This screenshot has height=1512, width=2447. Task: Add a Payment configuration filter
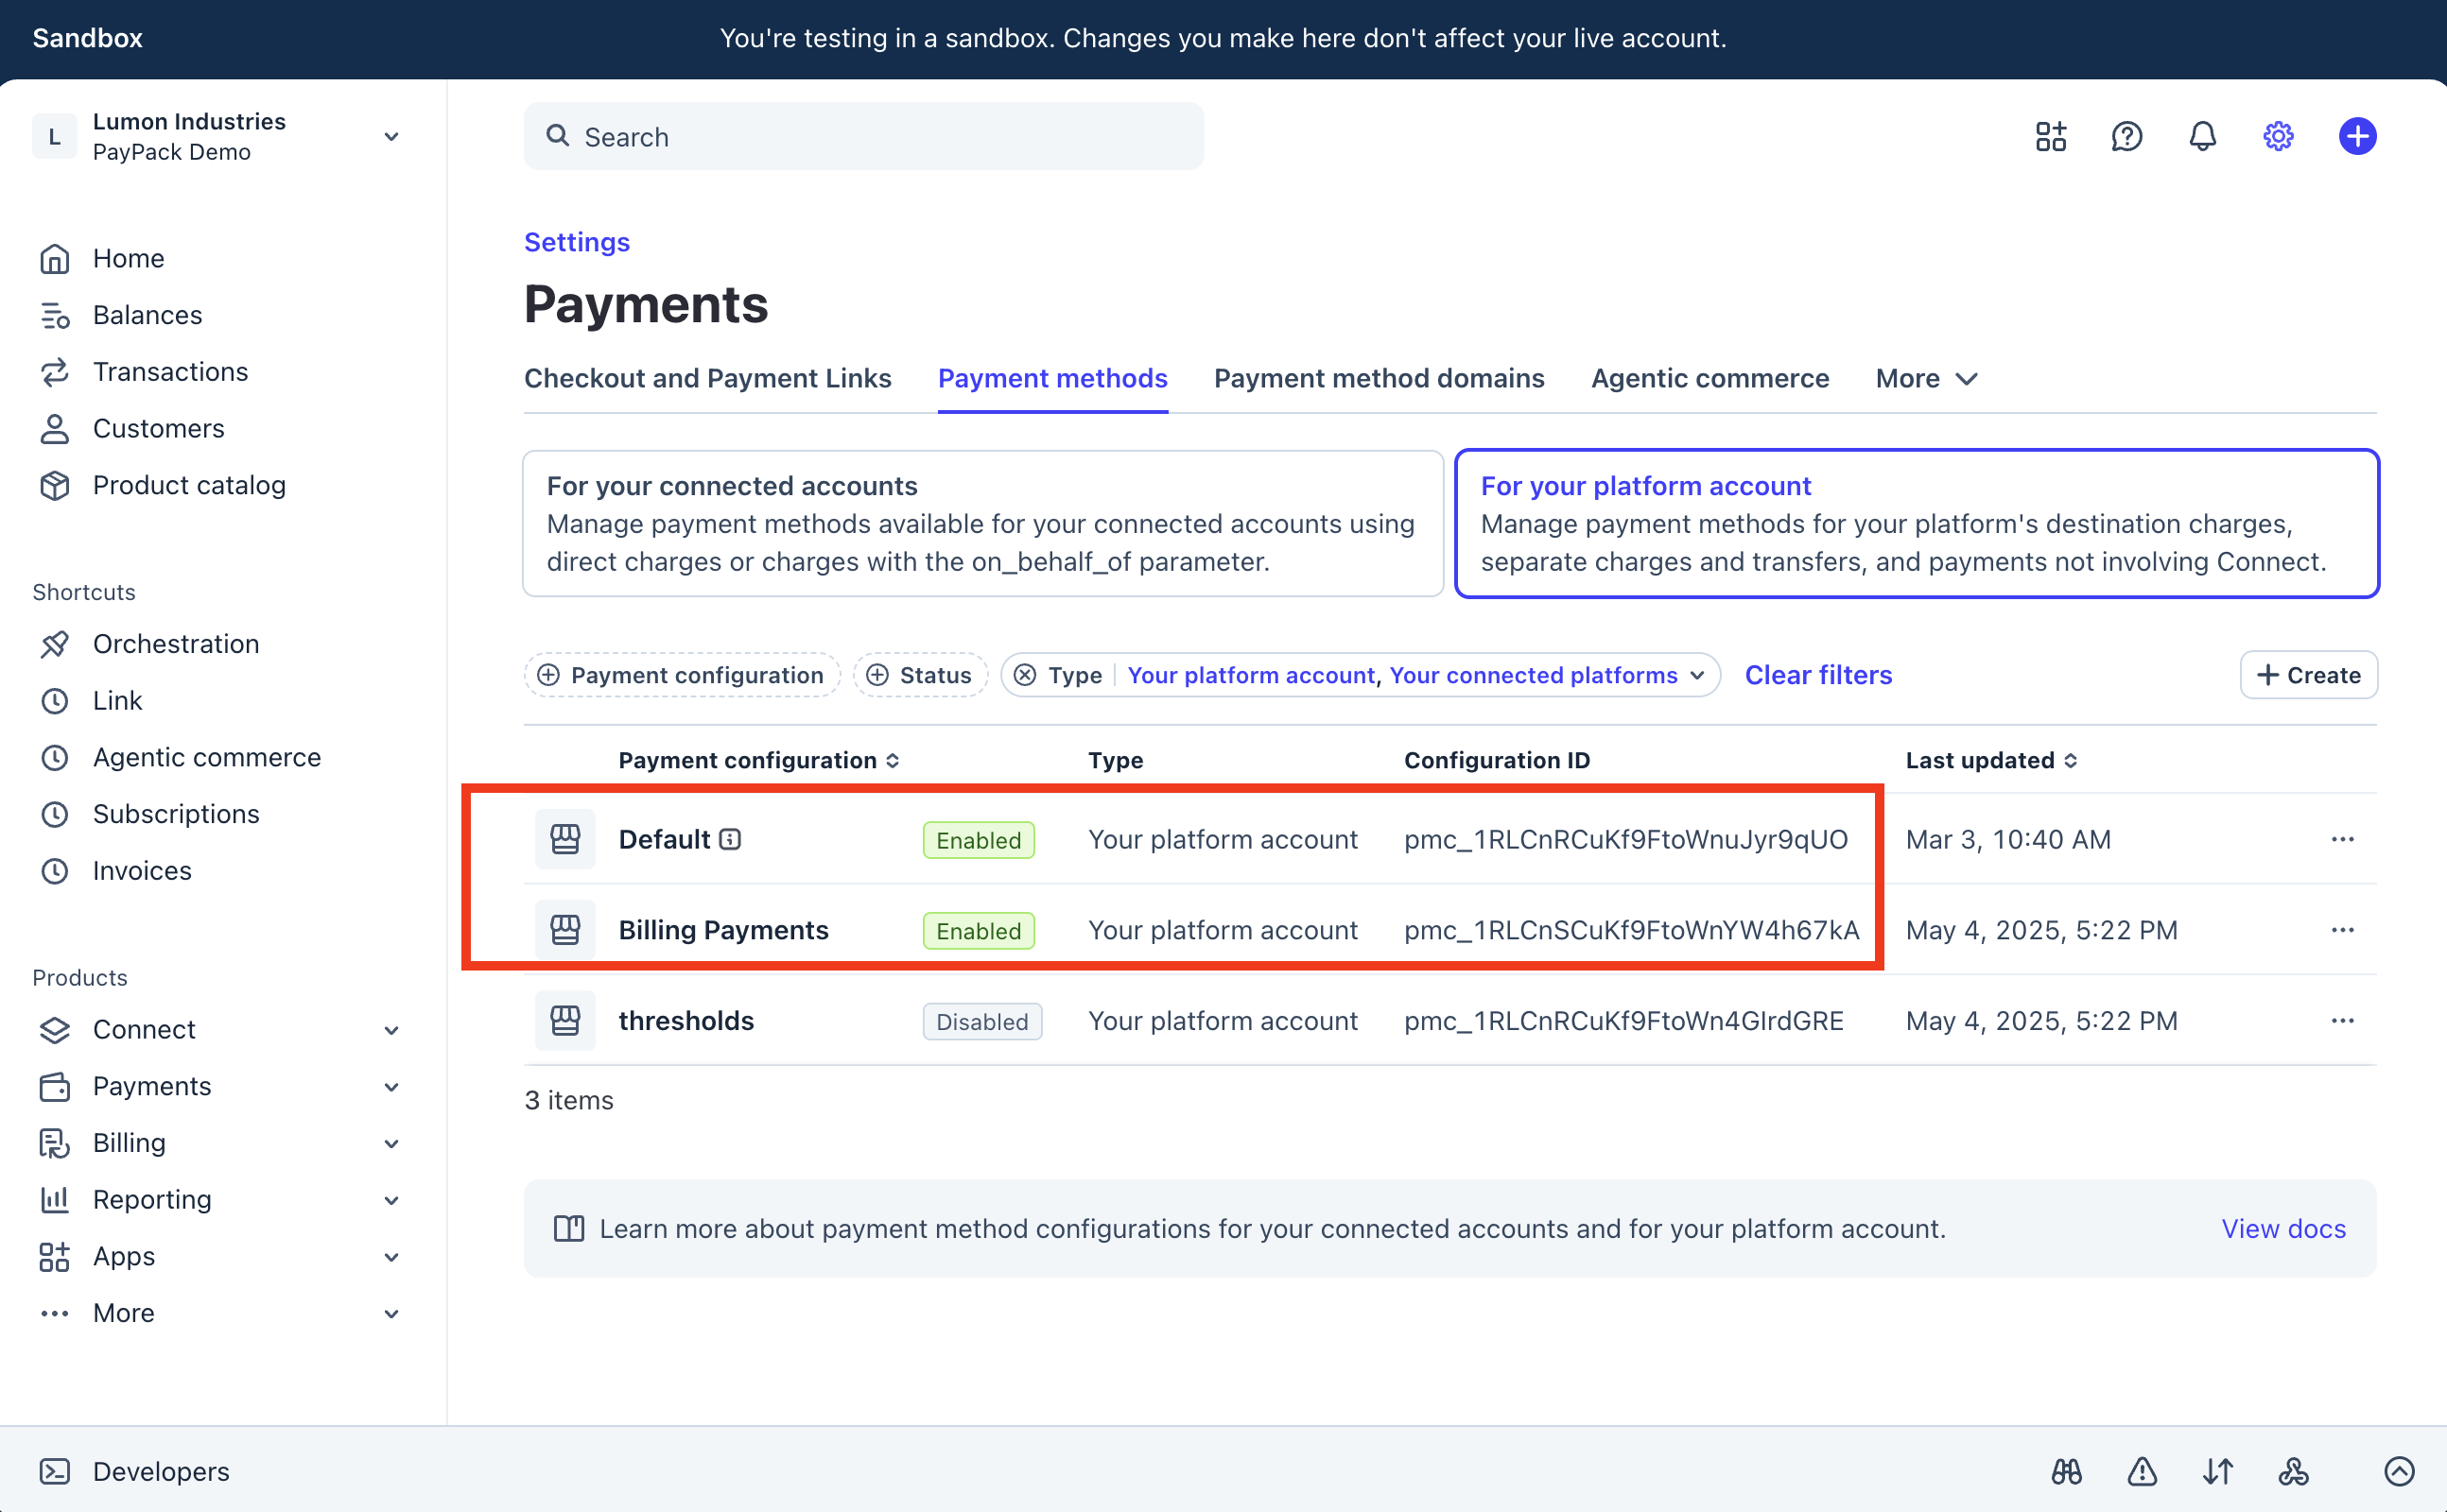coord(683,675)
